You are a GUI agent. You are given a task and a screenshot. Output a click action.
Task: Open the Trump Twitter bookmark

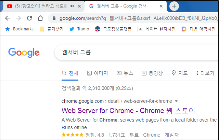coord(79,29)
